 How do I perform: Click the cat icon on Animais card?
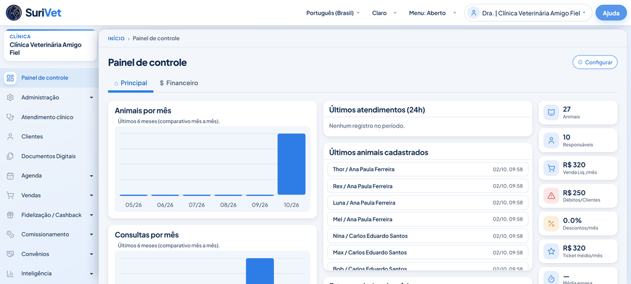pyautogui.click(x=552, y=113)
